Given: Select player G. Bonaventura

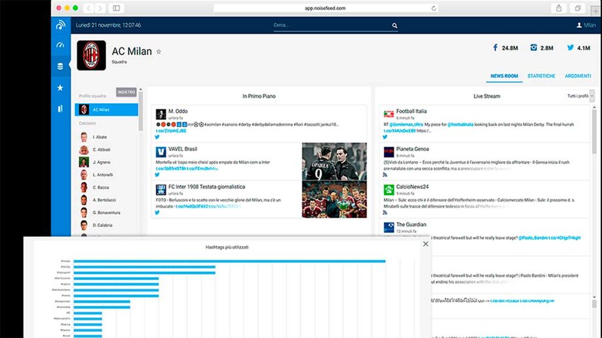Looking at the screenshot, I should coord(107,213).
